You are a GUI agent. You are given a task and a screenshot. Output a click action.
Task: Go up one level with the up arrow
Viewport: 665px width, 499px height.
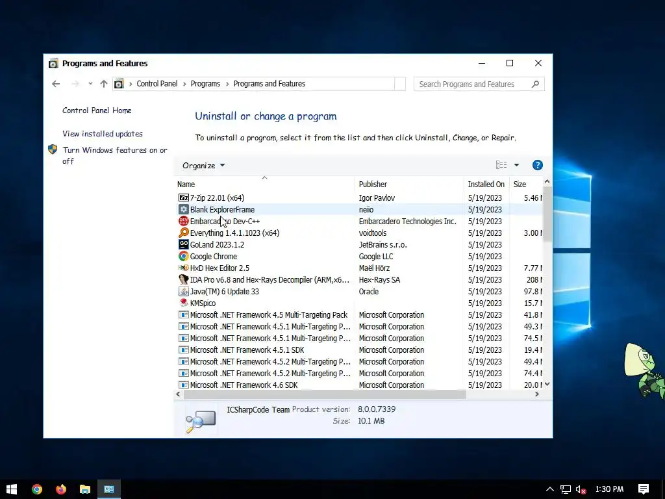click(104, 84)
